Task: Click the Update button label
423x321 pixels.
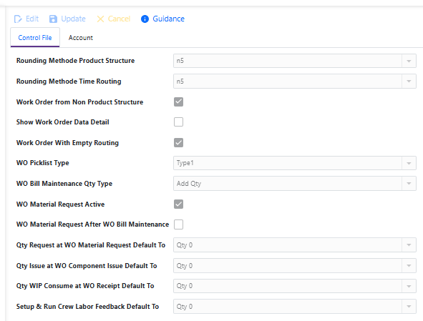Action: click(x=74, y=19)
